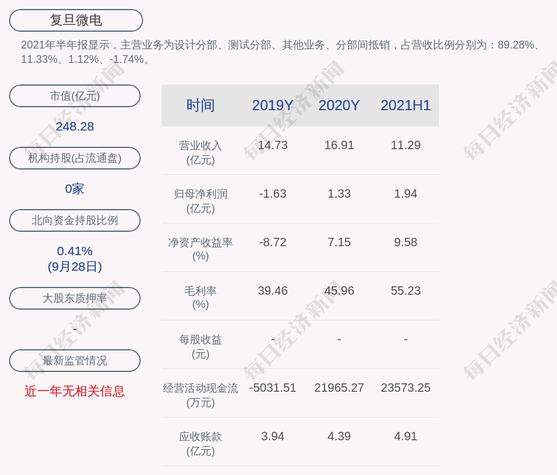Click cash flow value 23573.25
Screen dimensions: 557x475
tap(405, 388)
